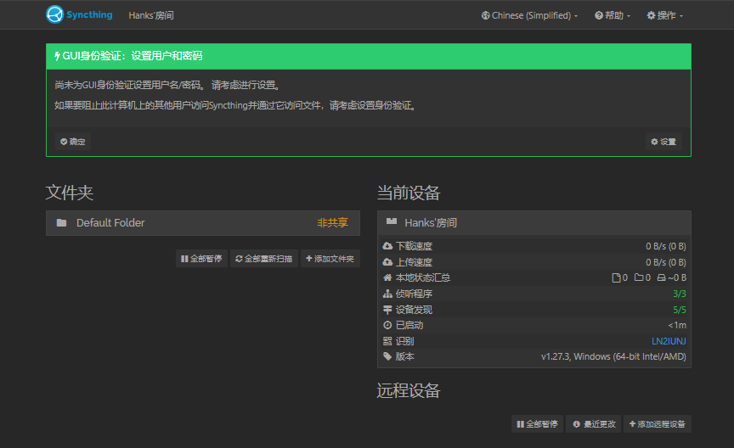
Task: Click the question mark help icon
Action: (x=599, y=15)
